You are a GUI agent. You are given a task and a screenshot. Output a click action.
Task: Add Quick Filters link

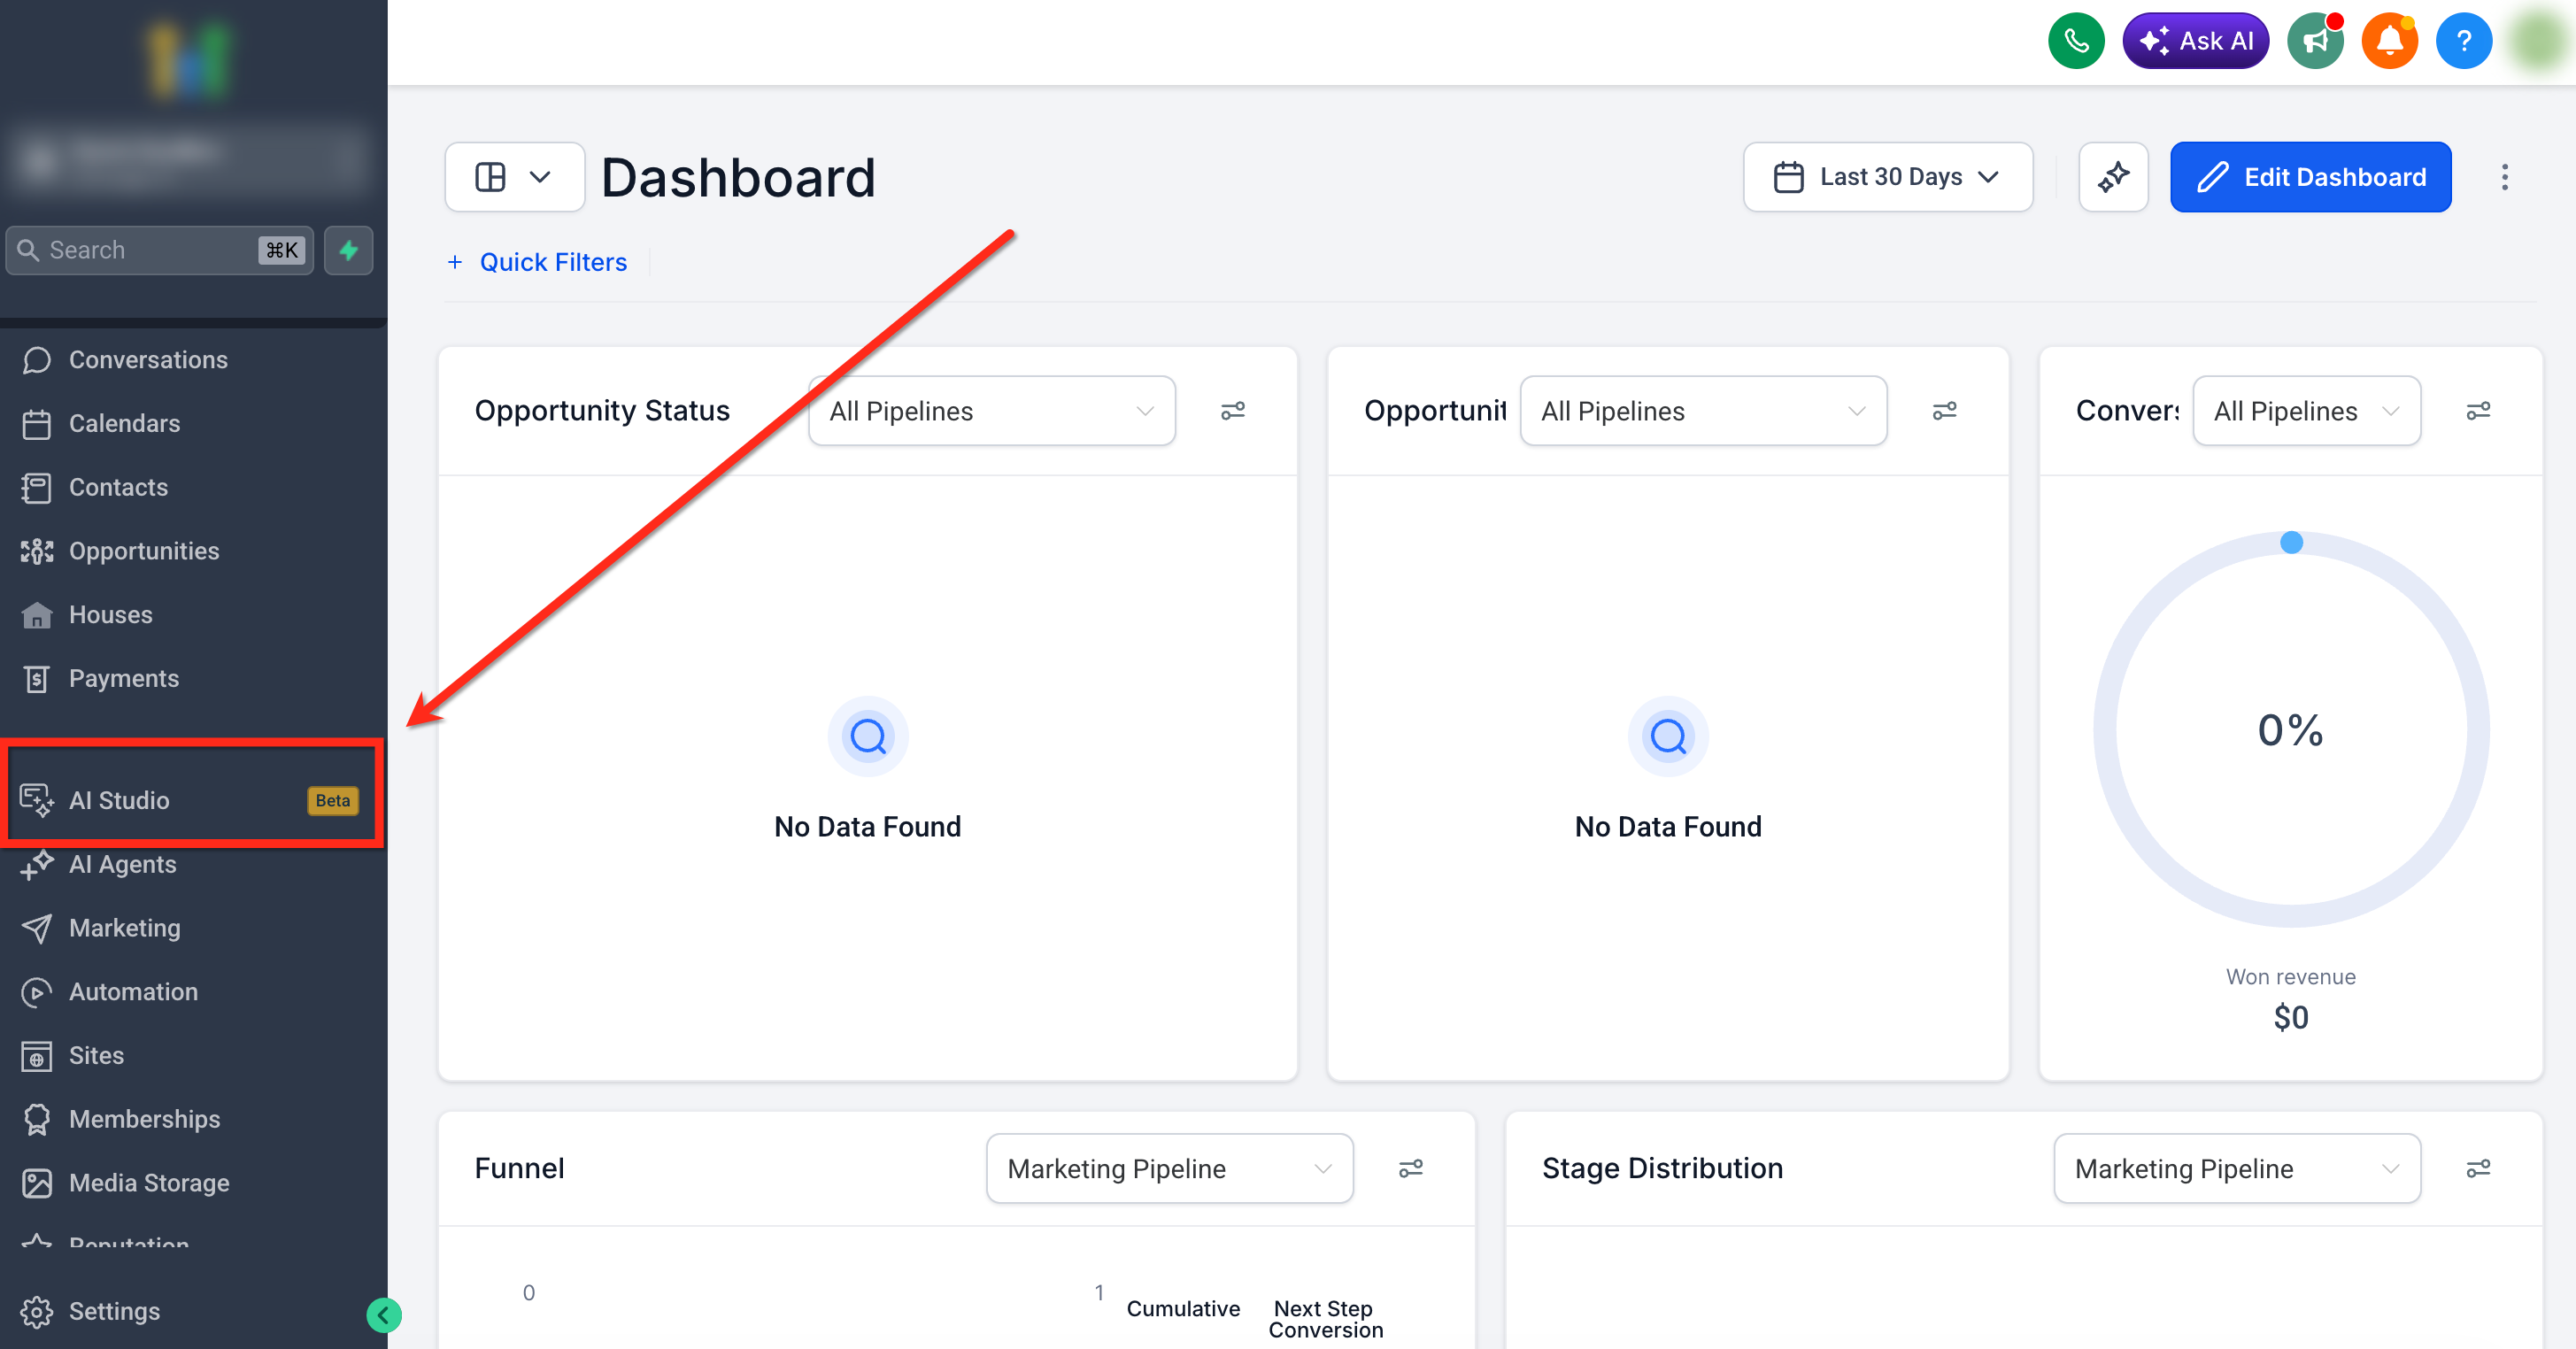pyautogui.click(x=538, y=262)
